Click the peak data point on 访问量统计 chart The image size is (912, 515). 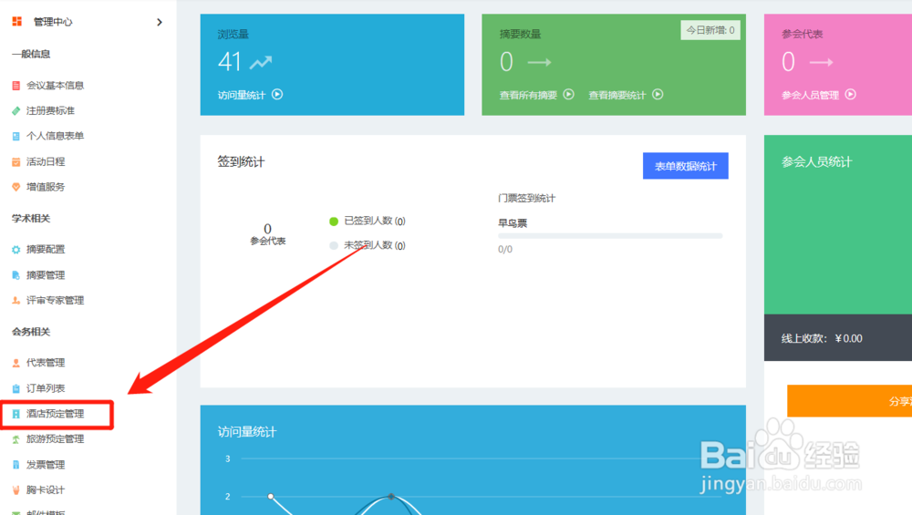tap(391, 497)
